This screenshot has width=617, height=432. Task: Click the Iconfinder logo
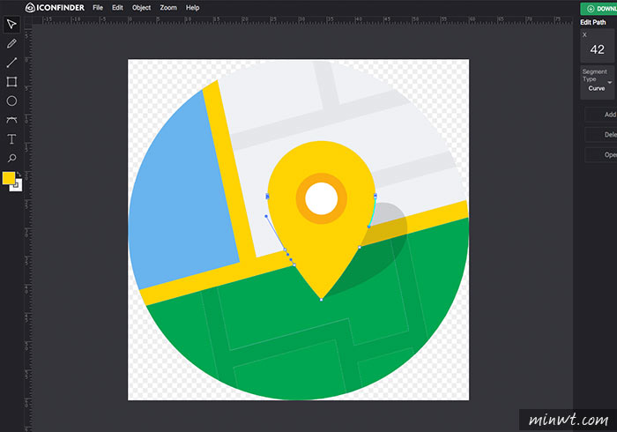pos(55,7)
